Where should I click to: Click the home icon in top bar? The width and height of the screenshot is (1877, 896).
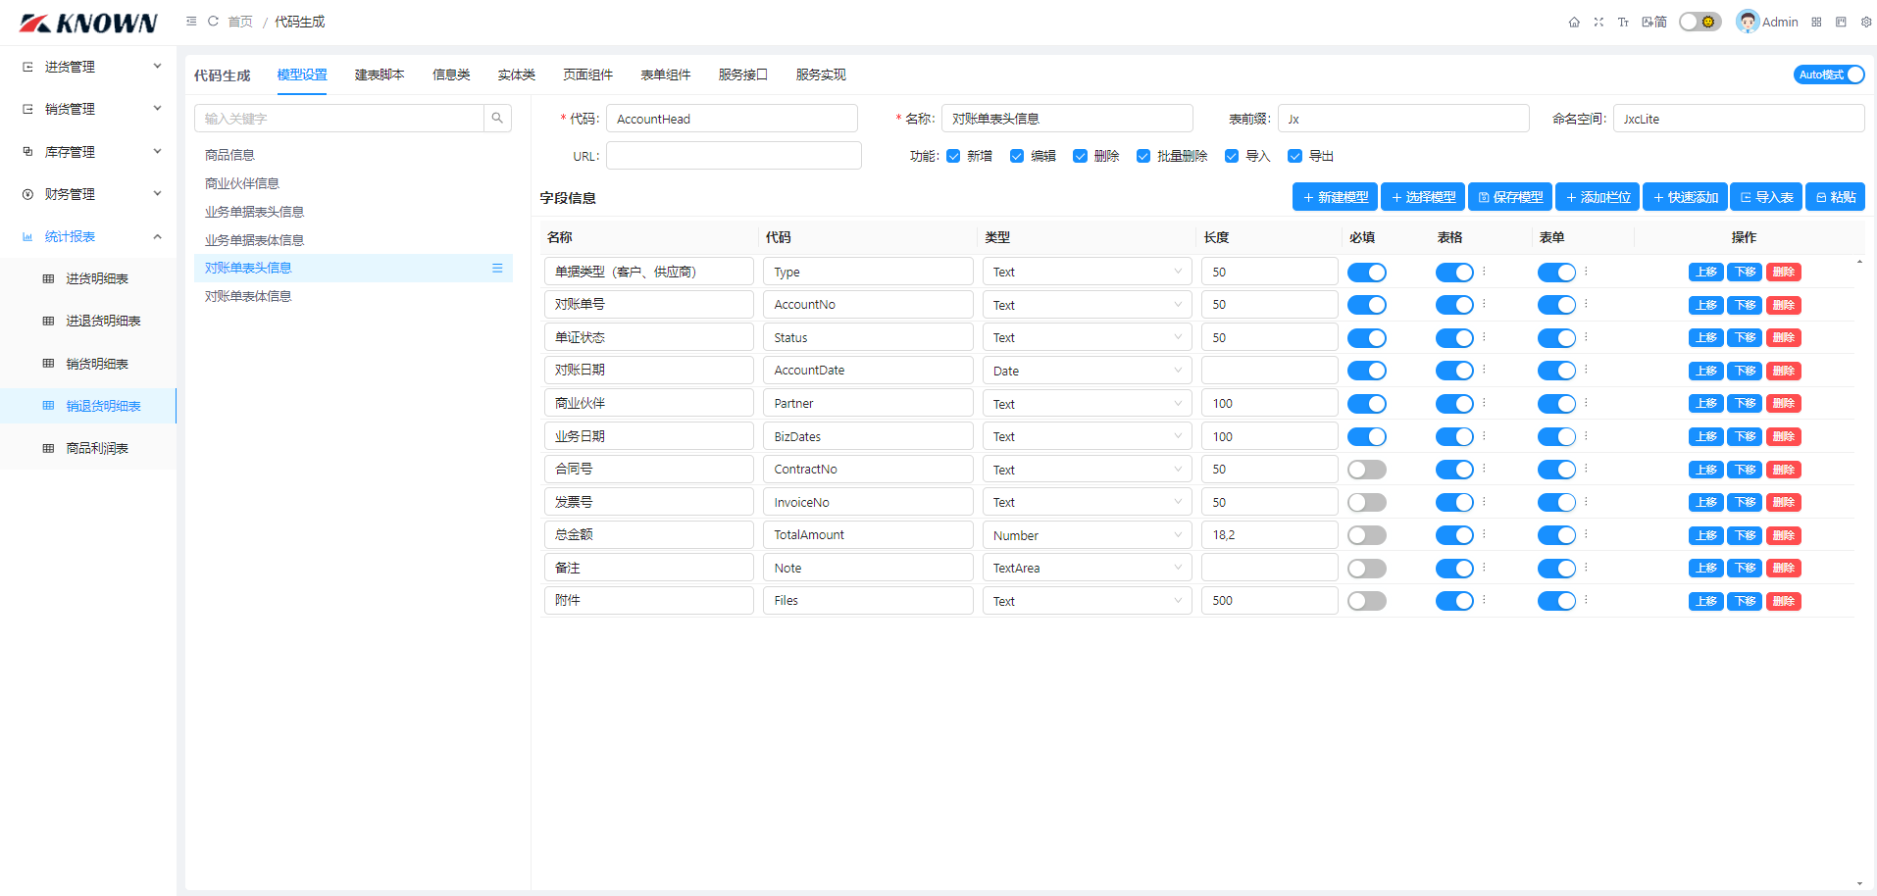tap(1574, 23)
